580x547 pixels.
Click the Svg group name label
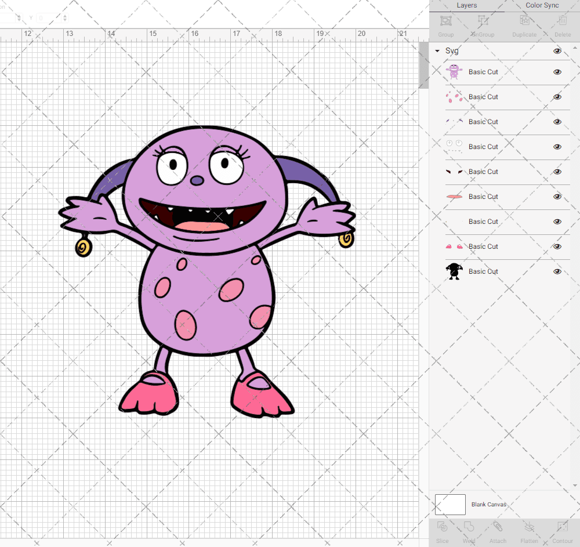click(x=452, y=51)
